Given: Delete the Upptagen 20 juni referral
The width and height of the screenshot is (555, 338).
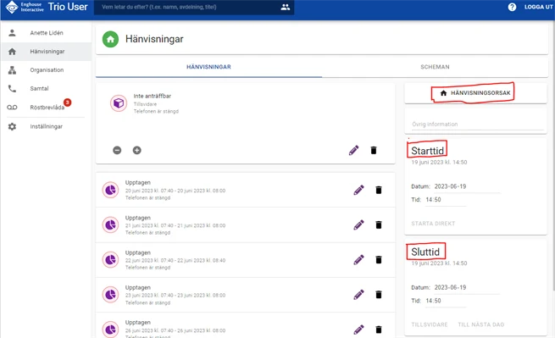Looking at the screenshot, I should click(x=379, y=190).
